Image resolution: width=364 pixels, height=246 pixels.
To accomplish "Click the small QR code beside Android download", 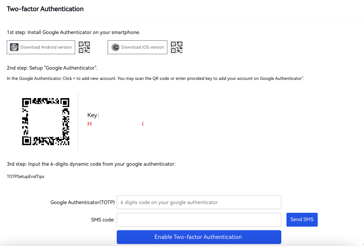I will pyautogui.click(x=84, y=47).
